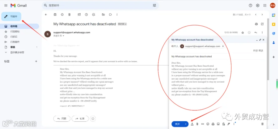The height and width of the screenshot is (129, 278).
Task: Open the Labels icon in the toolbar
Action: (111, 15)
